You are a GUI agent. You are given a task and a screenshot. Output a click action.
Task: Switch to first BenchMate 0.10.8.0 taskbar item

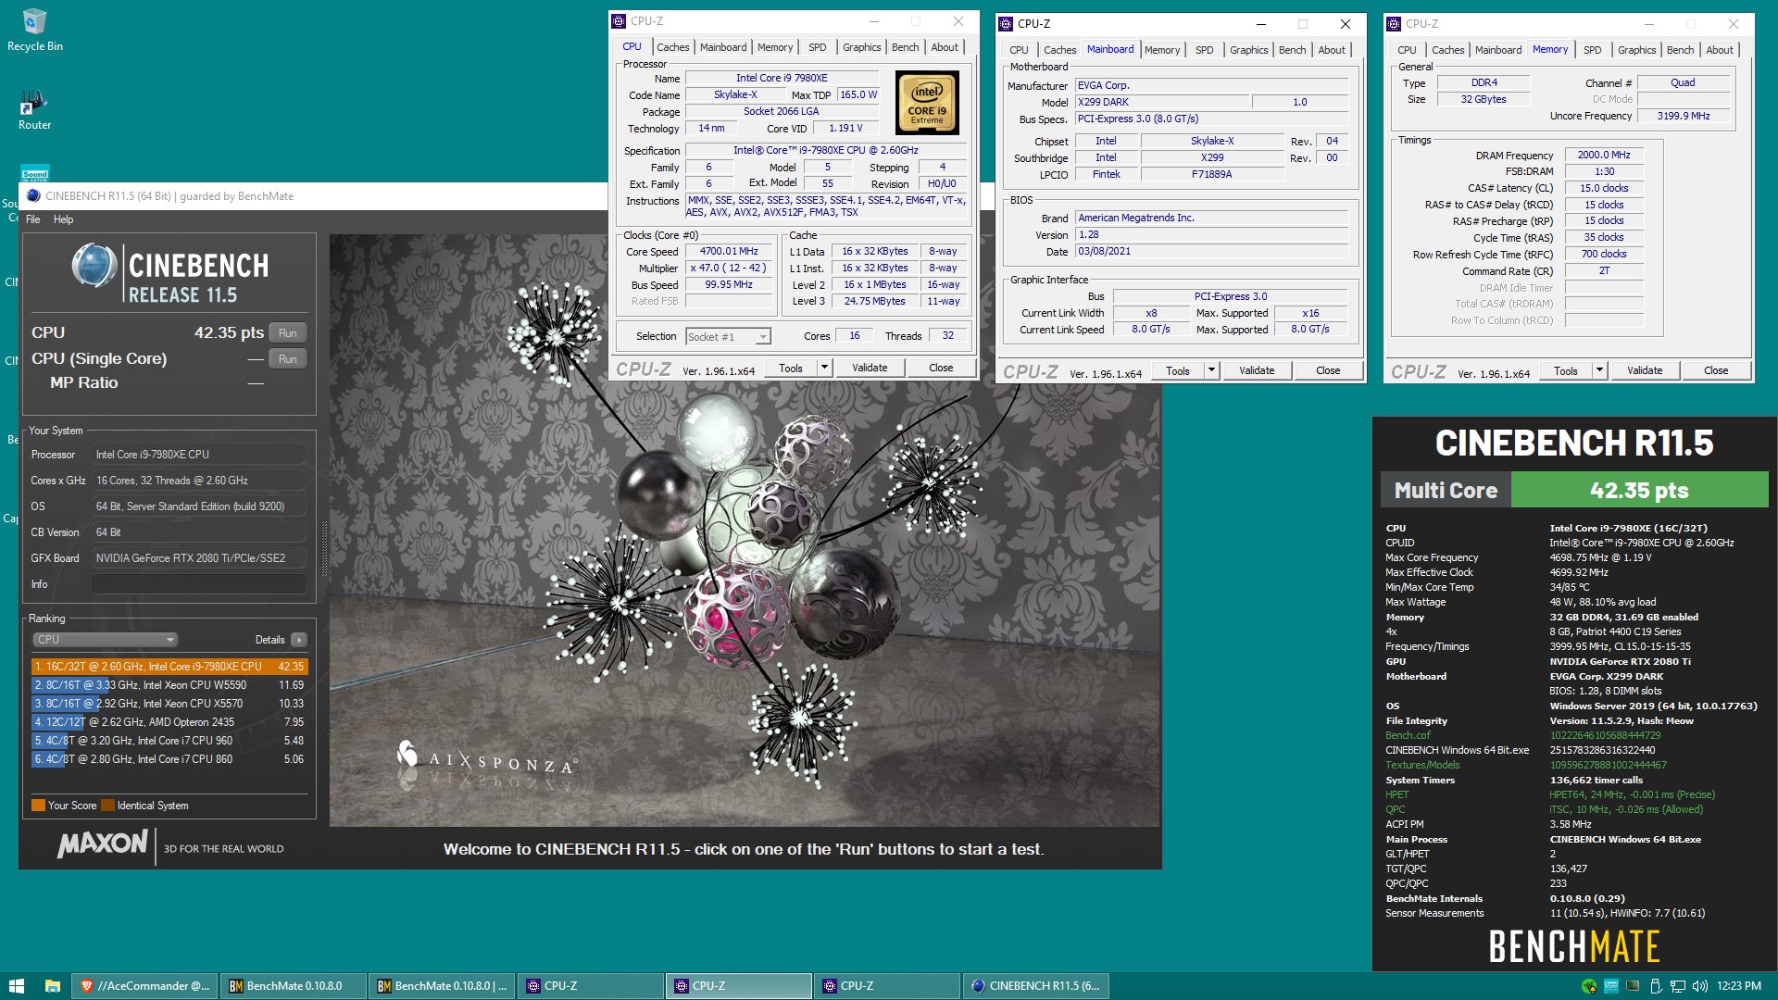pos(294,986)
